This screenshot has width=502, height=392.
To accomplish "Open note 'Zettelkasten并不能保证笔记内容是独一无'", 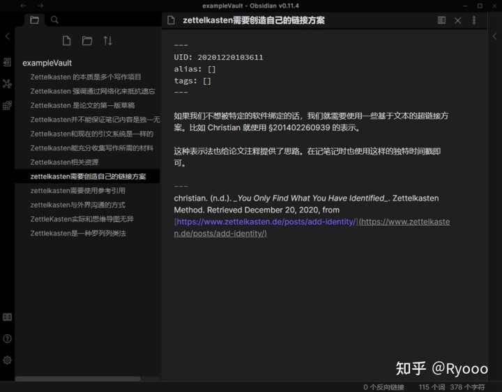I will coord(95,119).
